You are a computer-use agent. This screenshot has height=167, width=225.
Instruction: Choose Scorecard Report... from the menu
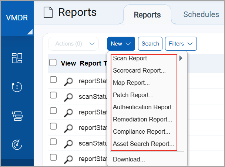coord(140,70)
